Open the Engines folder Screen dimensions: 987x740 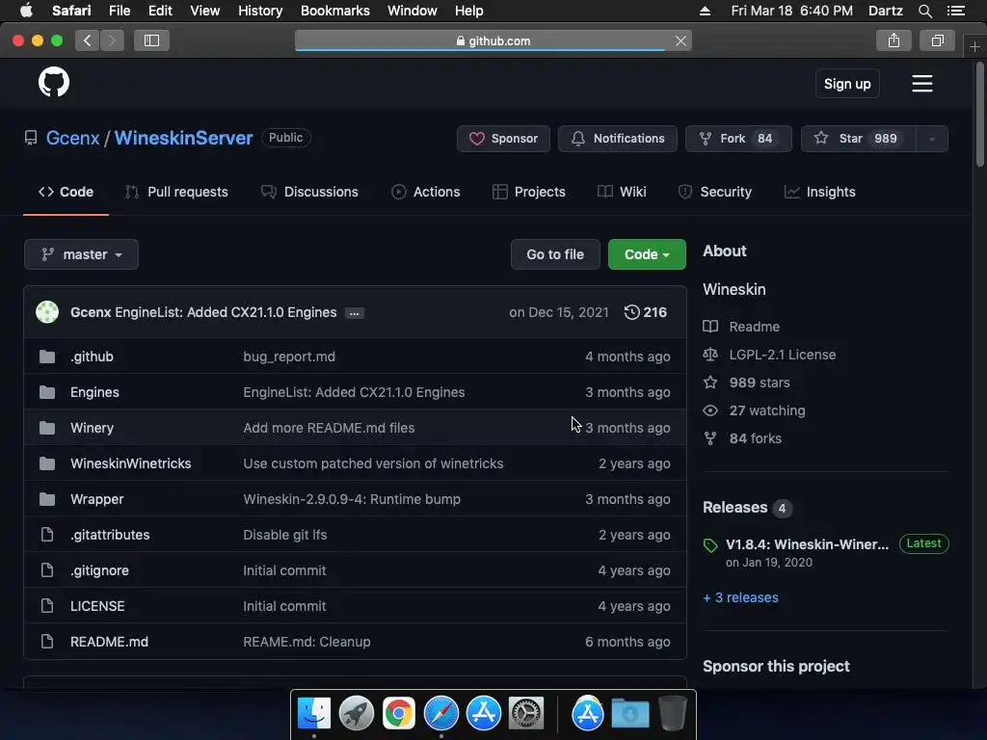click(x=94, y=392)
